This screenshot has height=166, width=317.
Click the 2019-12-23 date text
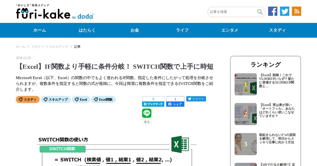[23, 58]
